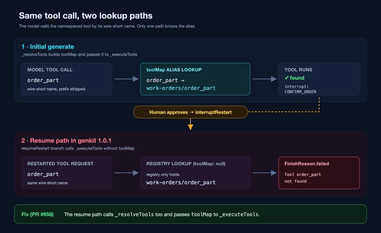Select the "2 · Resume path in genkit 1.0.1" heading
The width and height of the screenshot is (381, 233).
tap(66, 141)
